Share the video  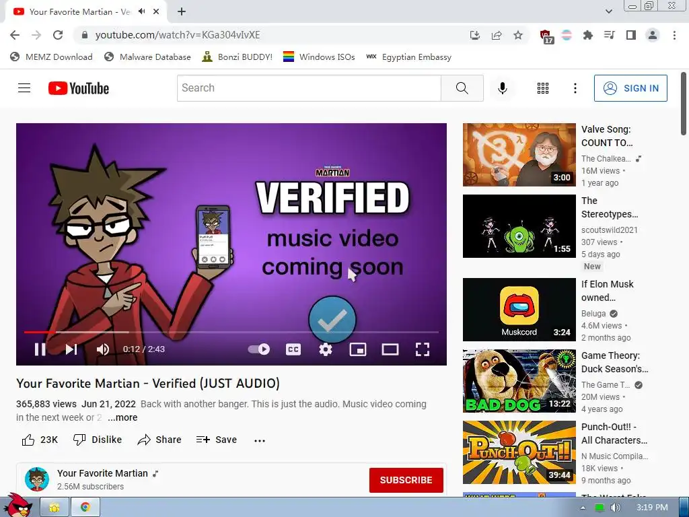coord(159,440)
